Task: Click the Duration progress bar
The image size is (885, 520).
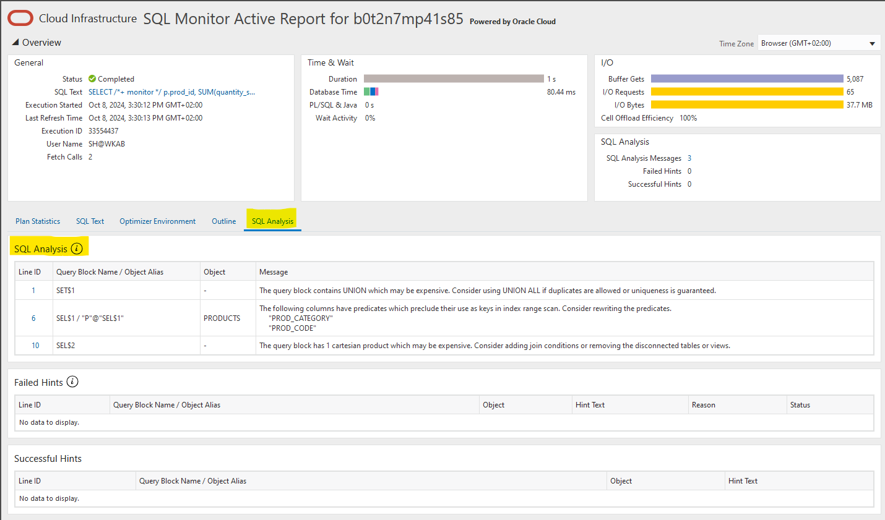Action: [453, 79]
